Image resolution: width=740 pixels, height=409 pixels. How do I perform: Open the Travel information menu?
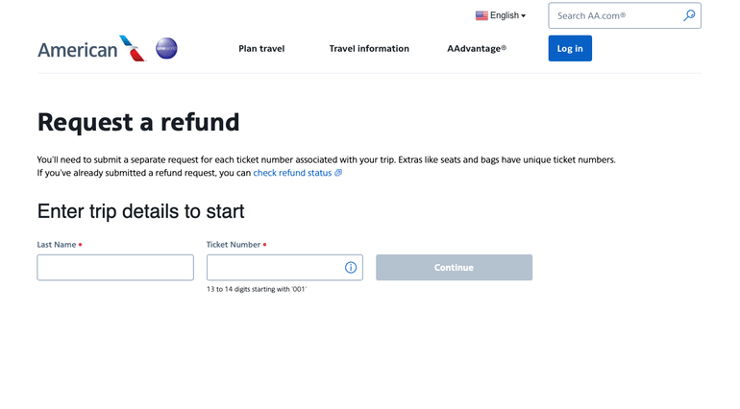click(369, 48)
